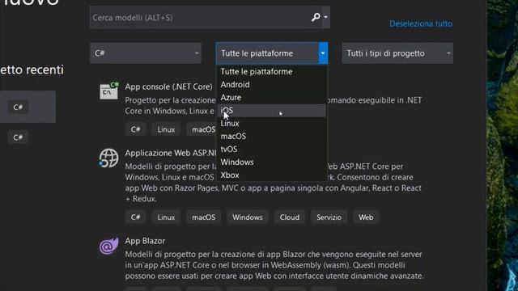This screenshot has width=518, height=291.
Task: Click the ASP.NET Web globe icon
Action: pos(108,158)
